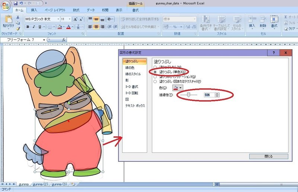The height and width of the screenshot is (192, 298).
Task: Click the Format Painter brush icon
Action: [18, 28]
